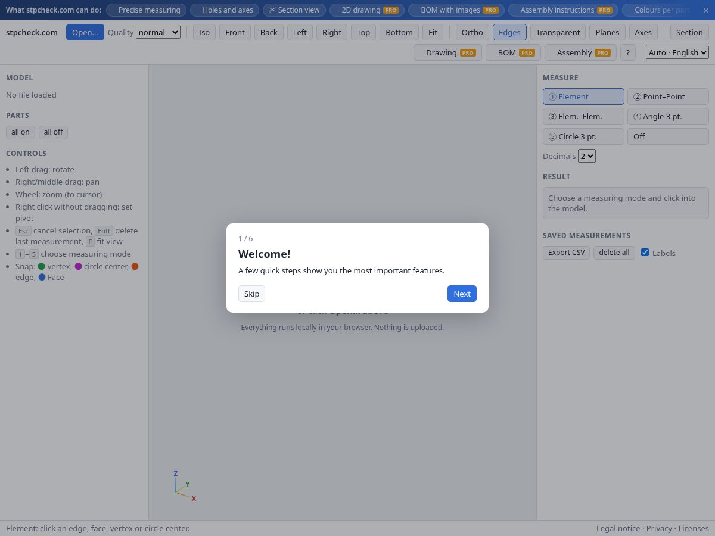715x536 pixels.
Task: Switch to Back view
Action: pyautogui.click(x=269, y=32)
